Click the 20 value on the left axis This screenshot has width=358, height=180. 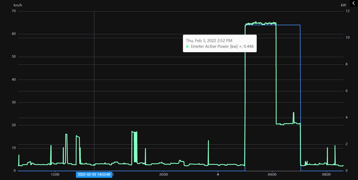pyautogui.click(x=14, y=125)
